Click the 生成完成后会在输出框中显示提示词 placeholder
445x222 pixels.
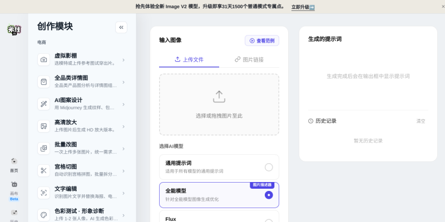point(368,76)
